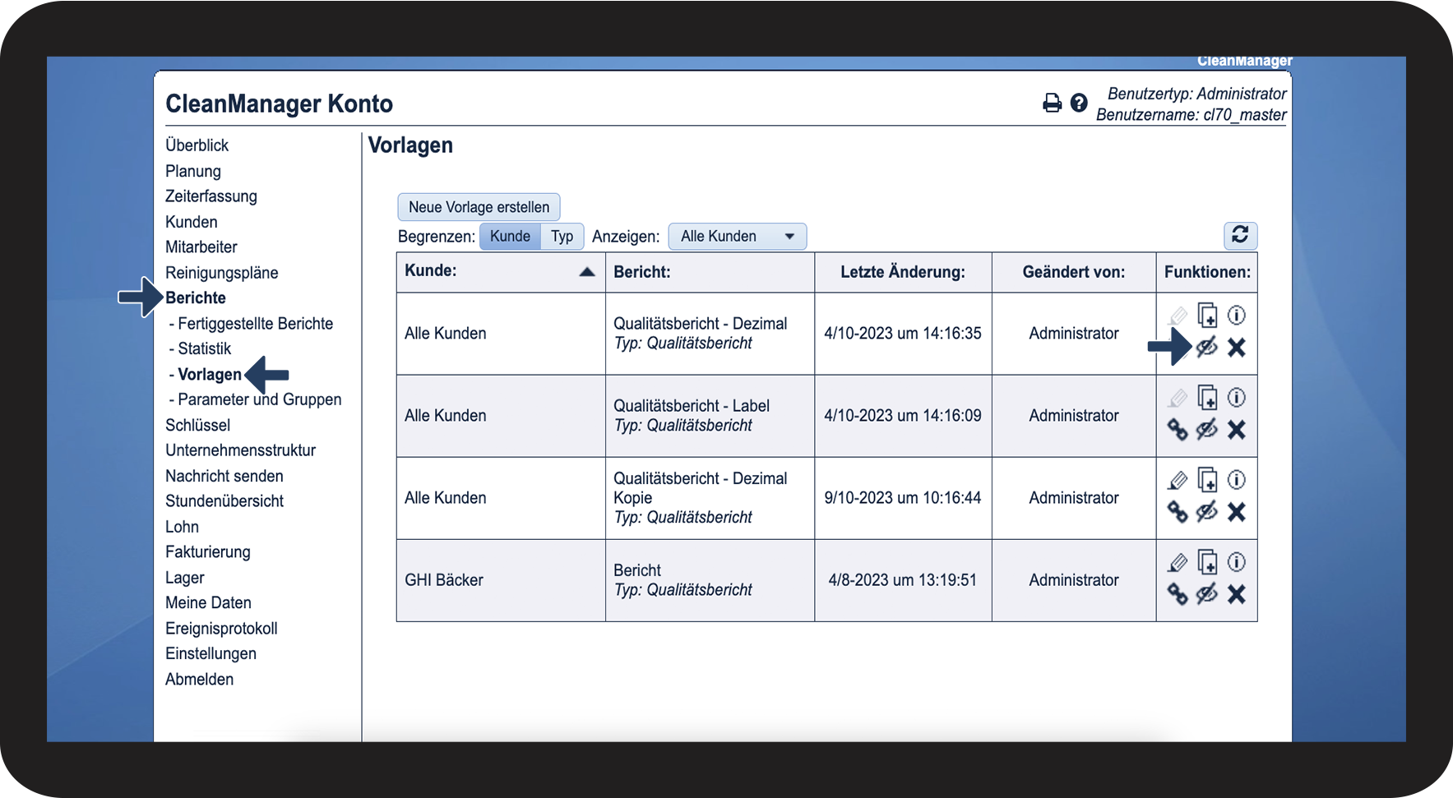Open the Alle Kunden dropdown
Screen dimensions: 1453x798
pos(738,237)
